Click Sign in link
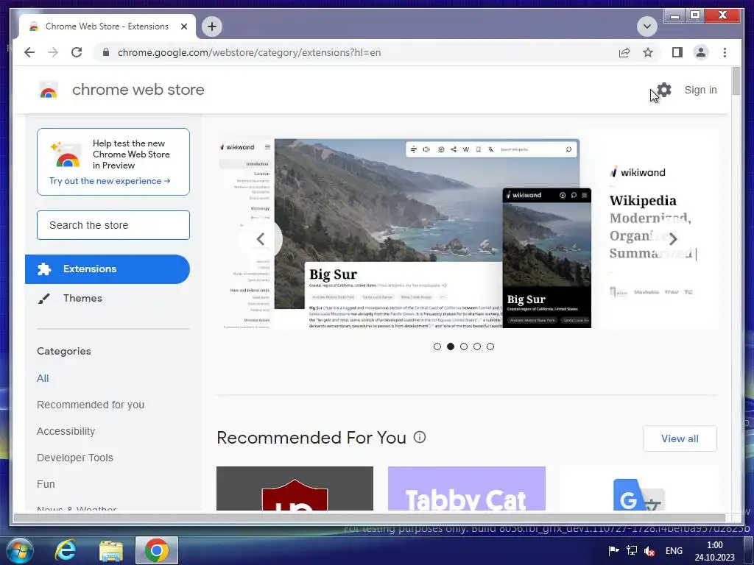Screen dimensions: 754x565 (701, 90)
